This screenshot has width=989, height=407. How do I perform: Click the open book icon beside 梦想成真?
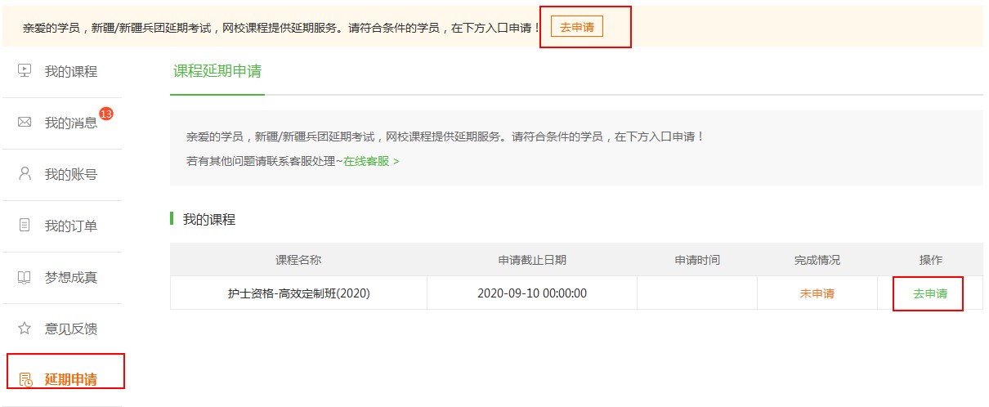pyautogui.click(x=25, y=277)
